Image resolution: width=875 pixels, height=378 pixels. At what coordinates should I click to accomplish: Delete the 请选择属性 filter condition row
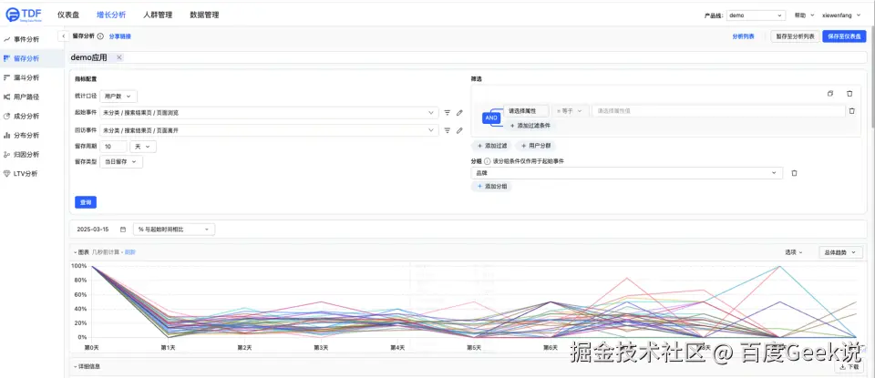[851, 111]
